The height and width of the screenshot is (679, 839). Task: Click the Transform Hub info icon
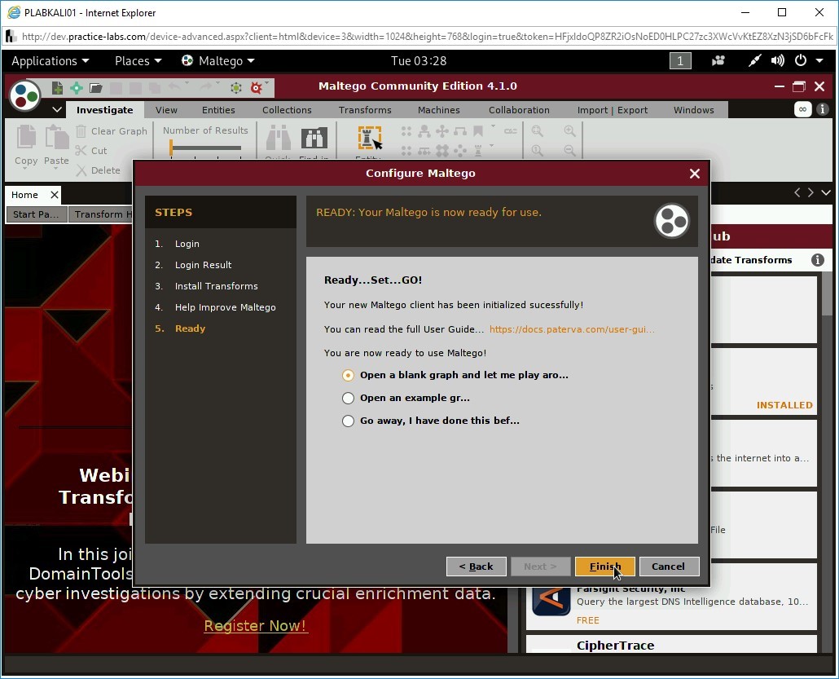[x=818, y=260]
